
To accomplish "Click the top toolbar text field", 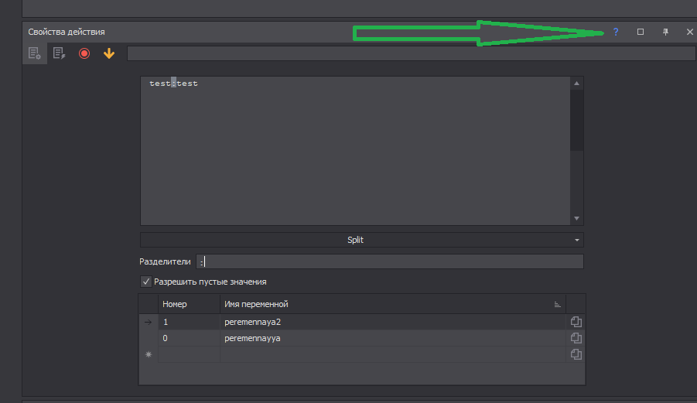I will pyautogui.click(x=412, y=54).
